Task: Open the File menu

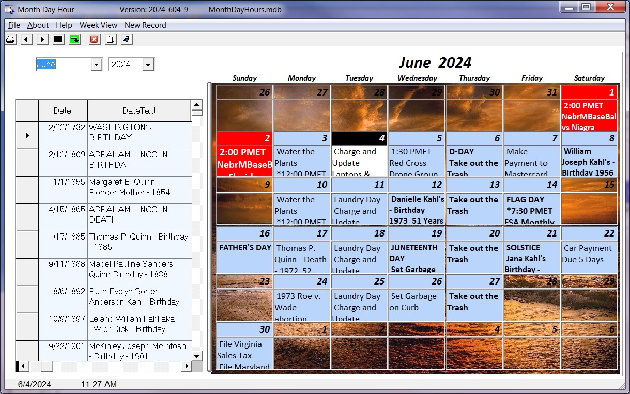Action: pyautogui.click(x=14, y=25)
